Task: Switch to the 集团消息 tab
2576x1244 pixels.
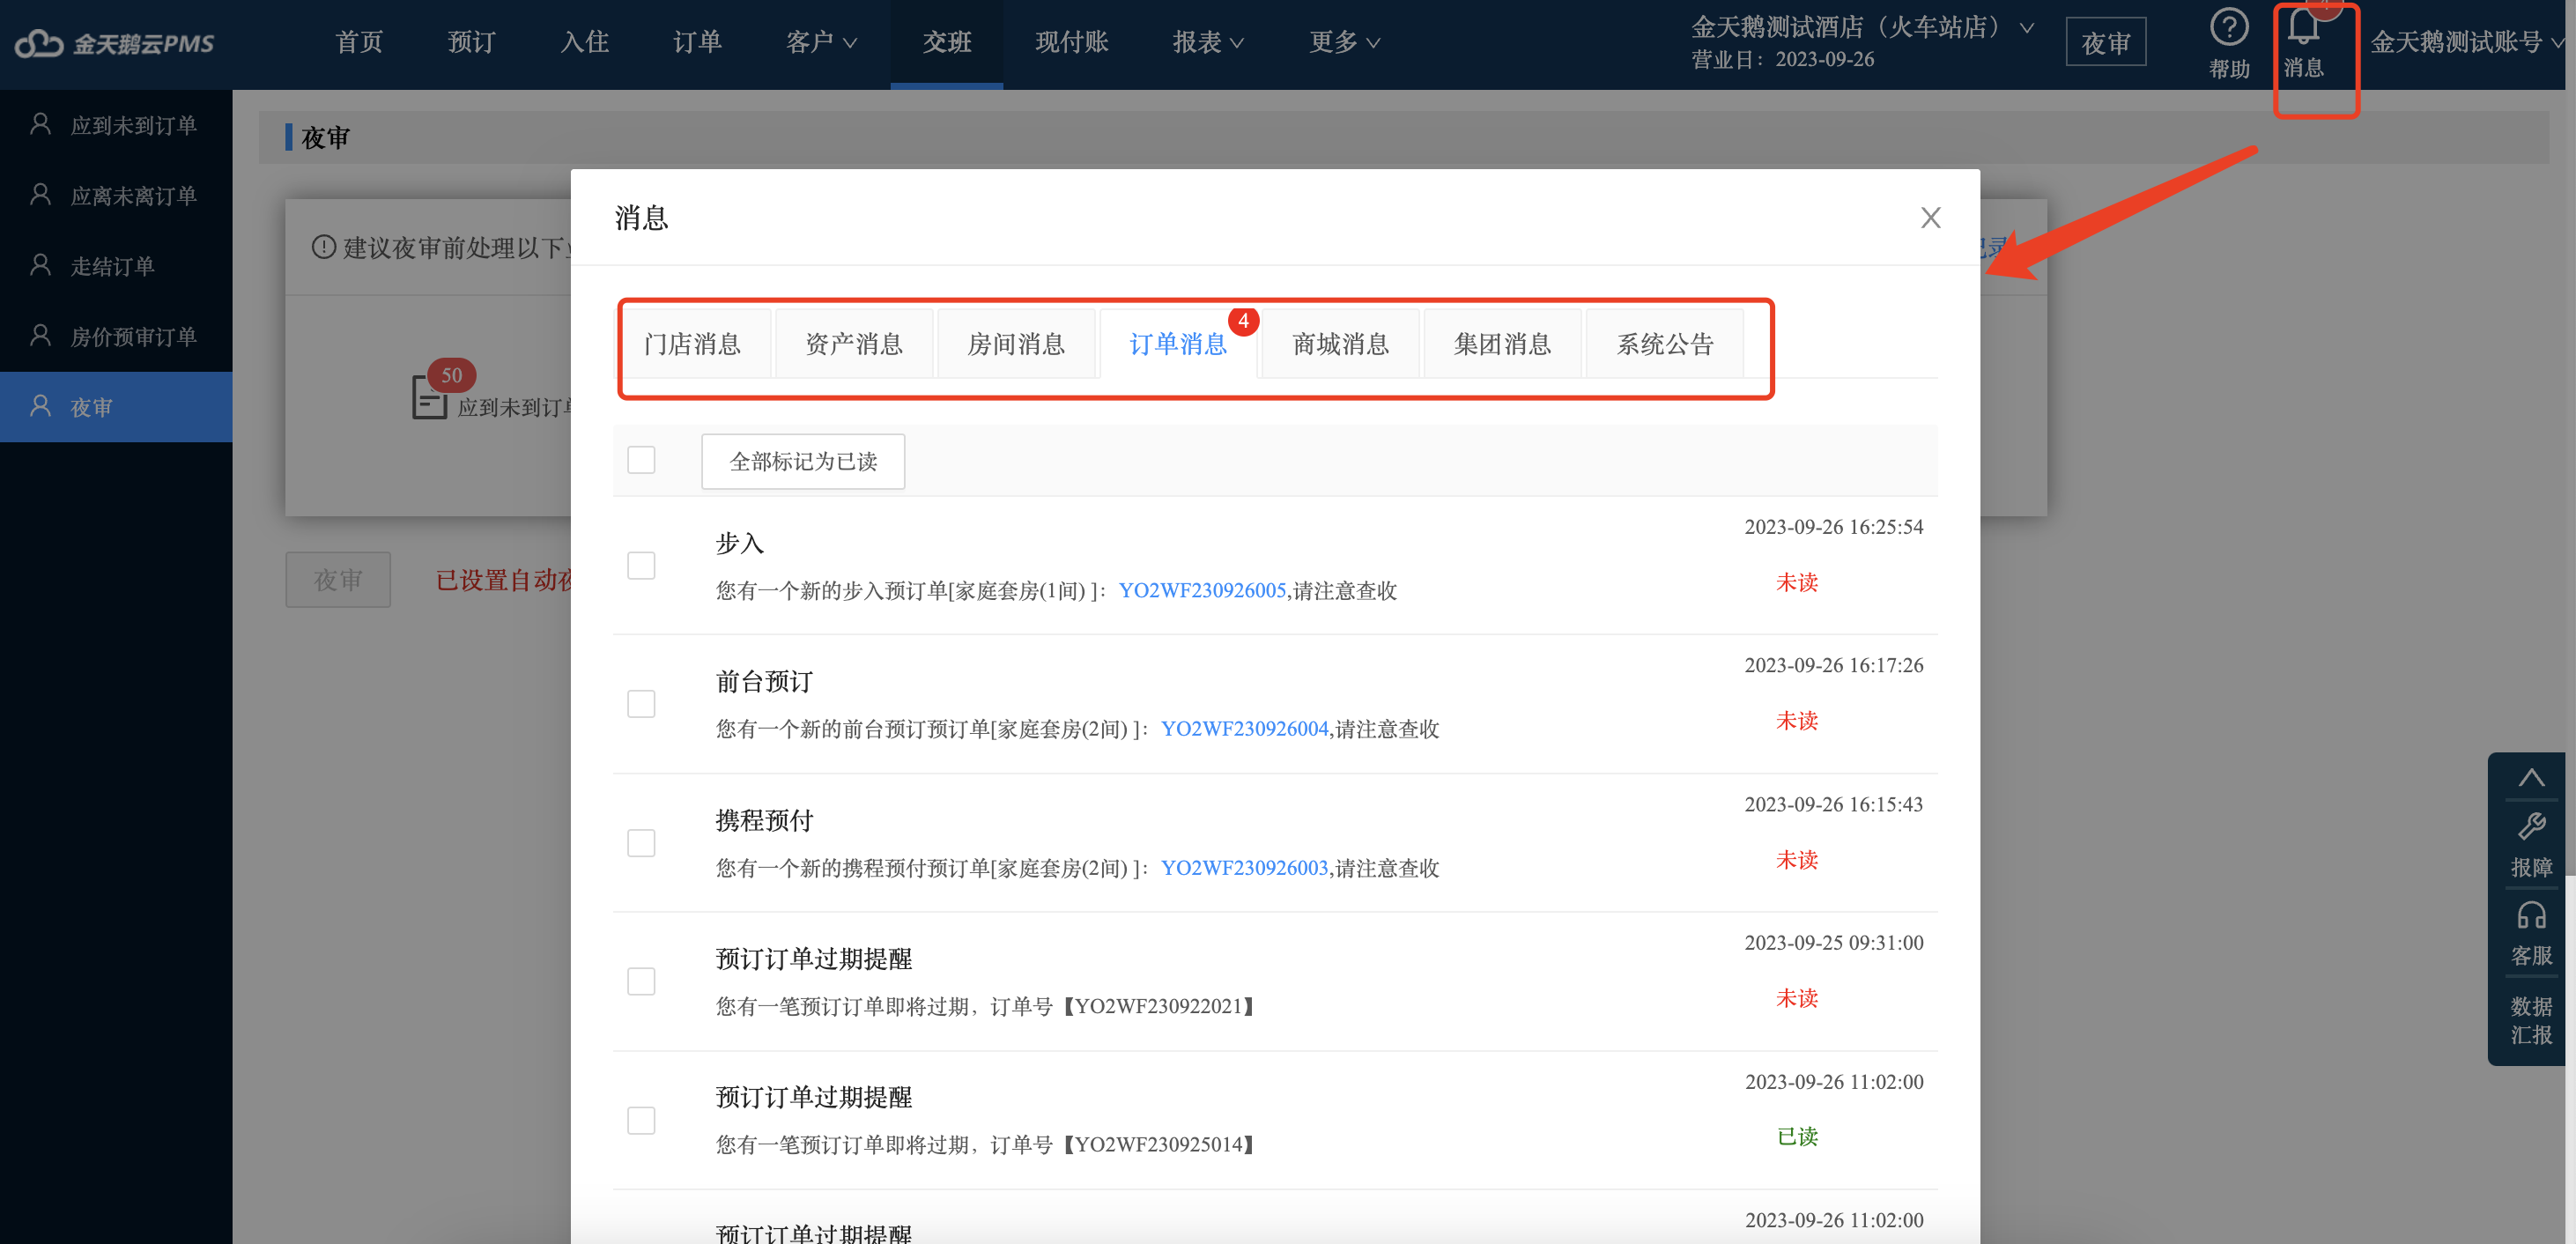Action: point(1503,344)
